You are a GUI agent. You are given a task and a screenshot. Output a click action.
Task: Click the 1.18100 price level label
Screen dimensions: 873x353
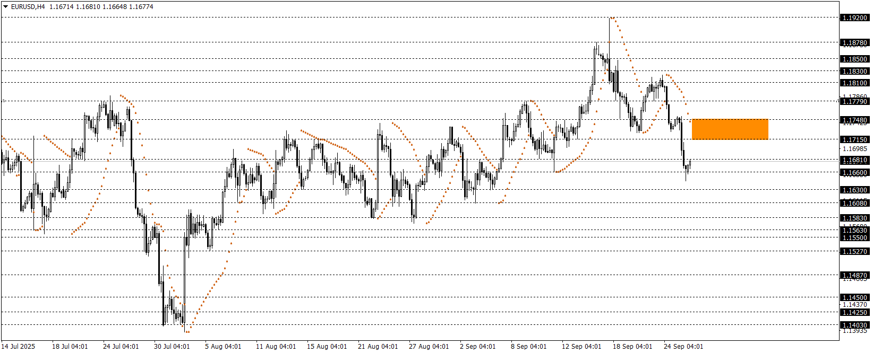pyautogui.click(x=855, y=83)
